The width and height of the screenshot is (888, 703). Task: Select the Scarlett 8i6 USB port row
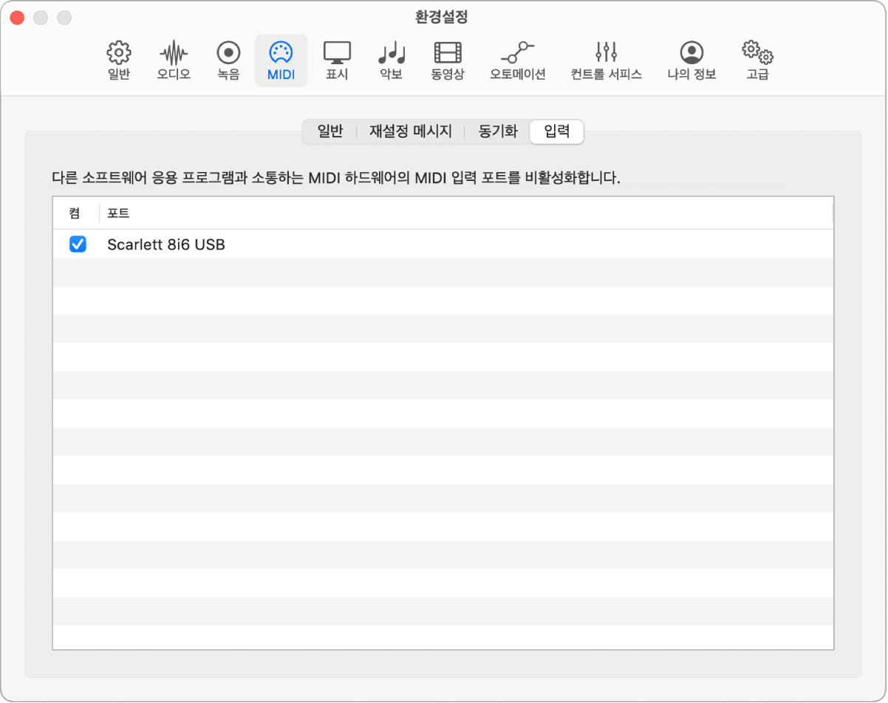coord(443,244)
